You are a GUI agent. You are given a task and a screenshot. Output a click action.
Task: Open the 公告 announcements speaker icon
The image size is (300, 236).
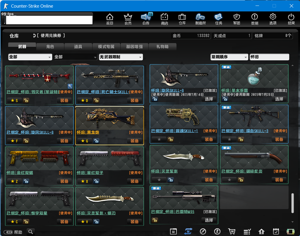pyautogui.click(x=146, y=19)
